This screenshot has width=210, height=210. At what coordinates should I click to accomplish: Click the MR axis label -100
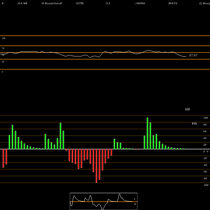pos(206,185)
